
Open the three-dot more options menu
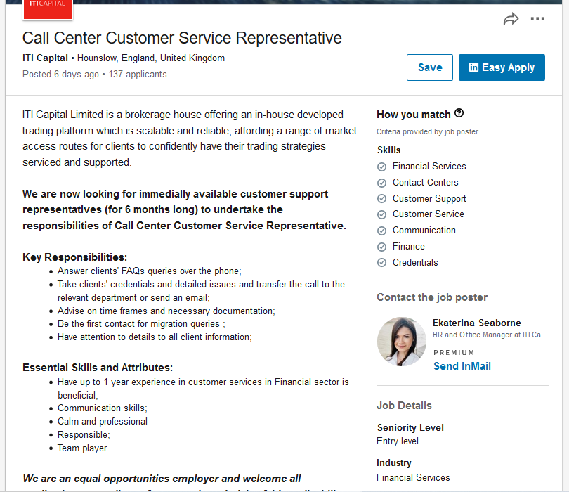[537, 18]
